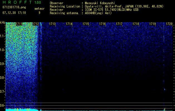Click the date stamp 07.12.30 17:10
The height and width of the screenshot is (111, 175).
pos(14,13)
